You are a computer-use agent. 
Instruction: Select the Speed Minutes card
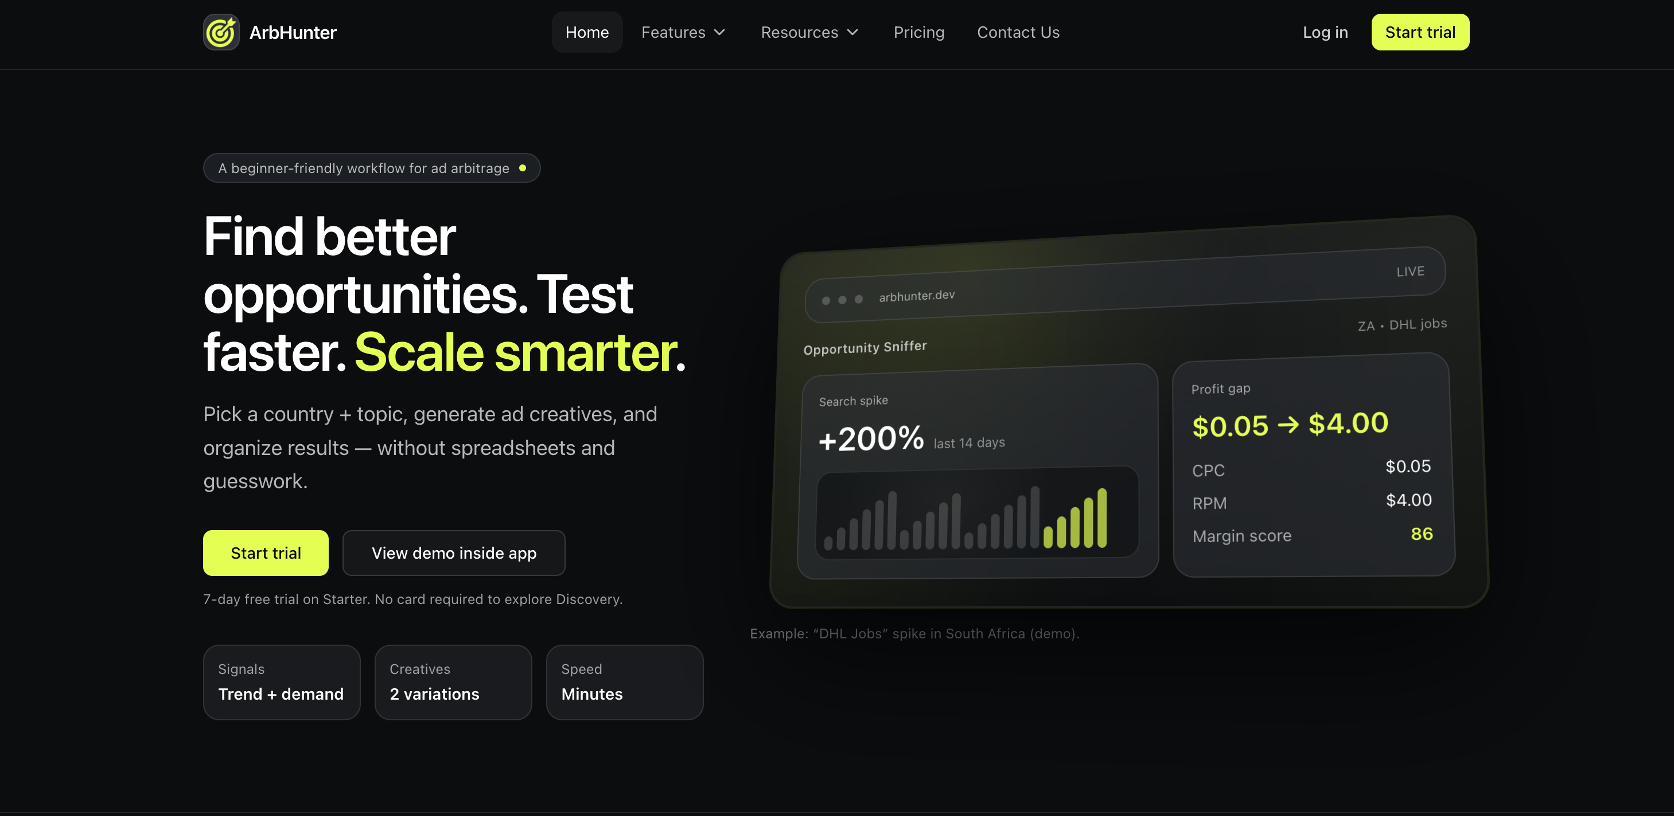[x=625, y=681]
